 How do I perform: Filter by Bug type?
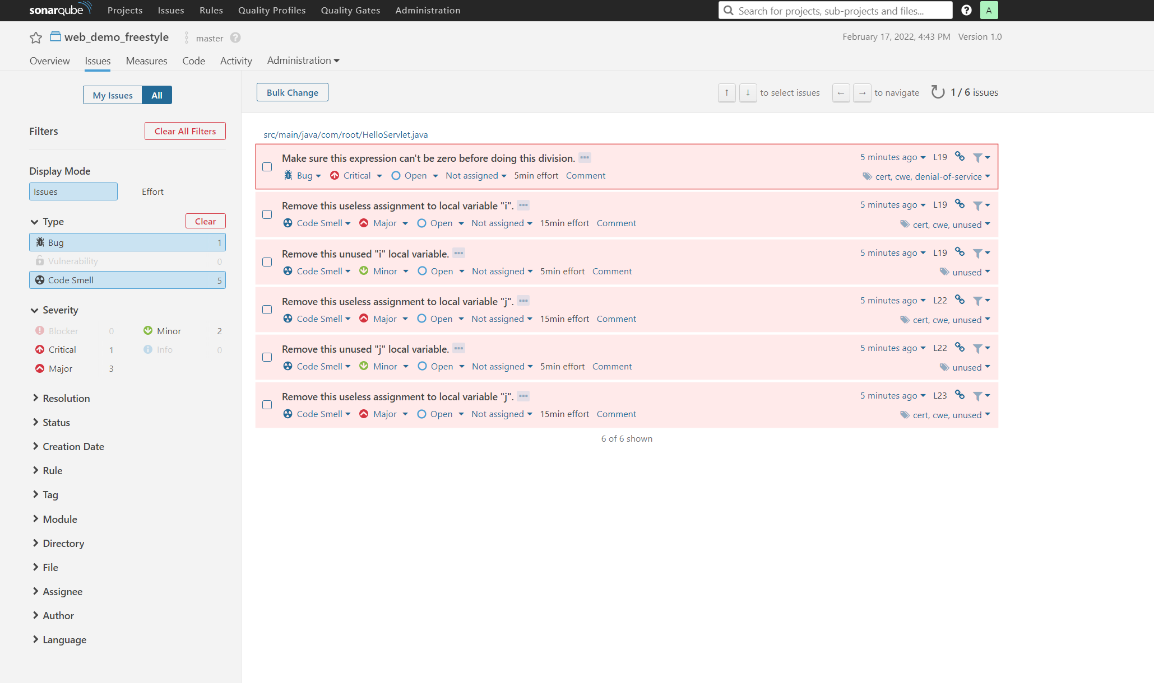tap(127, 242)
